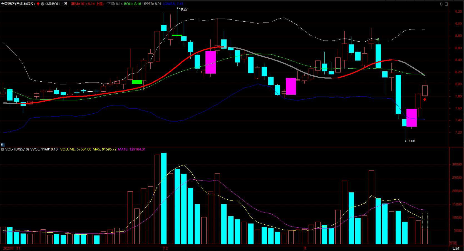Click the VVOL: 116810.10 readout
The width and height of the screenshot is (464, 251).
44,149
